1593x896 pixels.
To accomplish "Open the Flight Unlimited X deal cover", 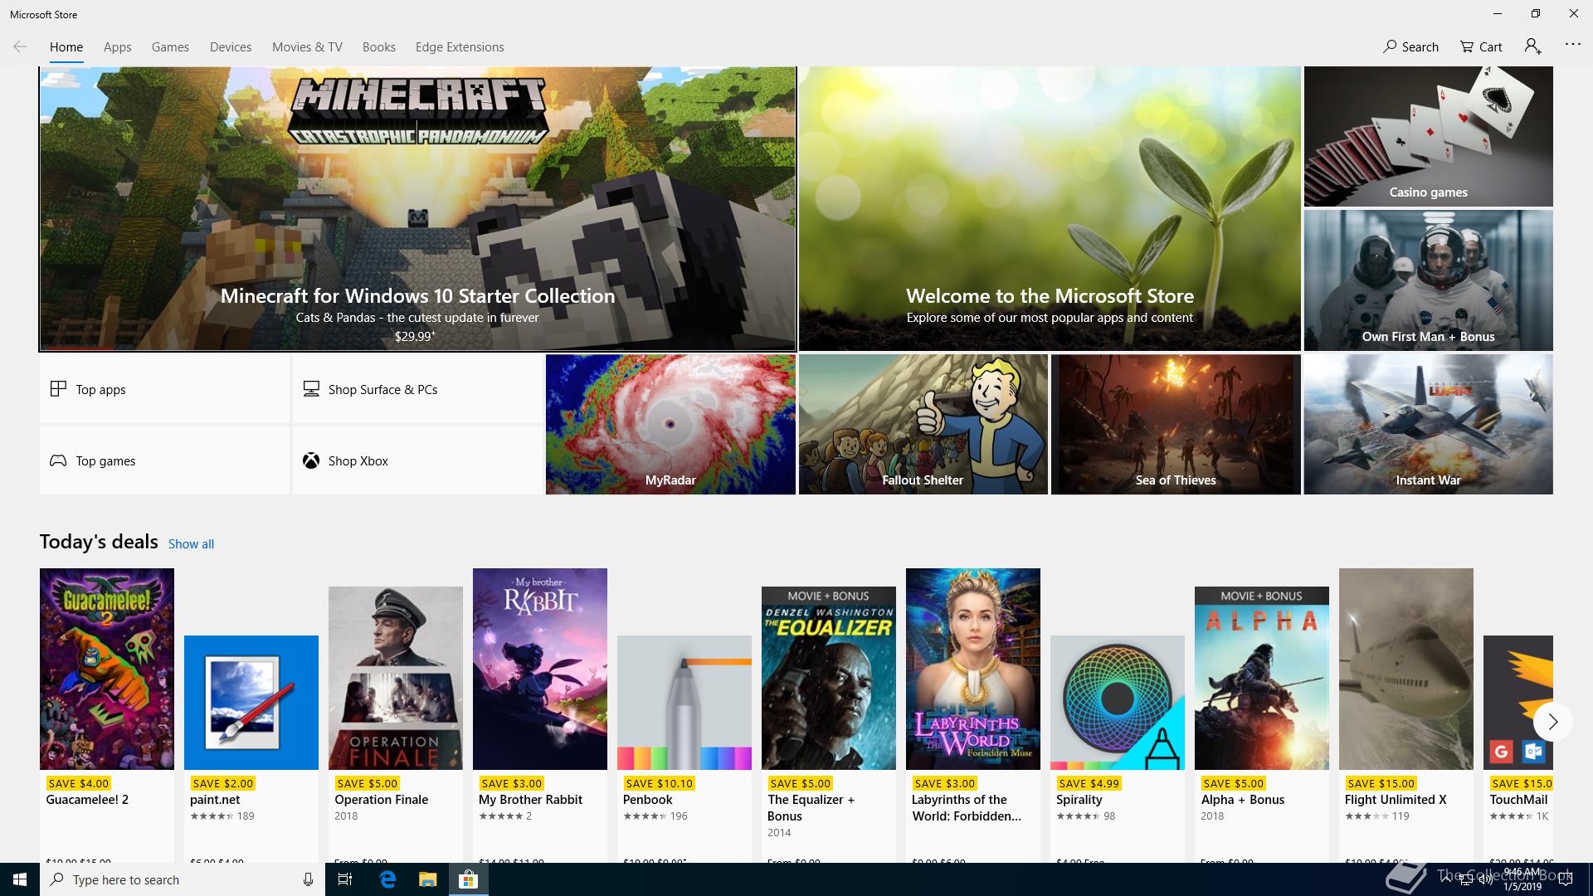I will pyautogui.click(x=1406, y=669).
